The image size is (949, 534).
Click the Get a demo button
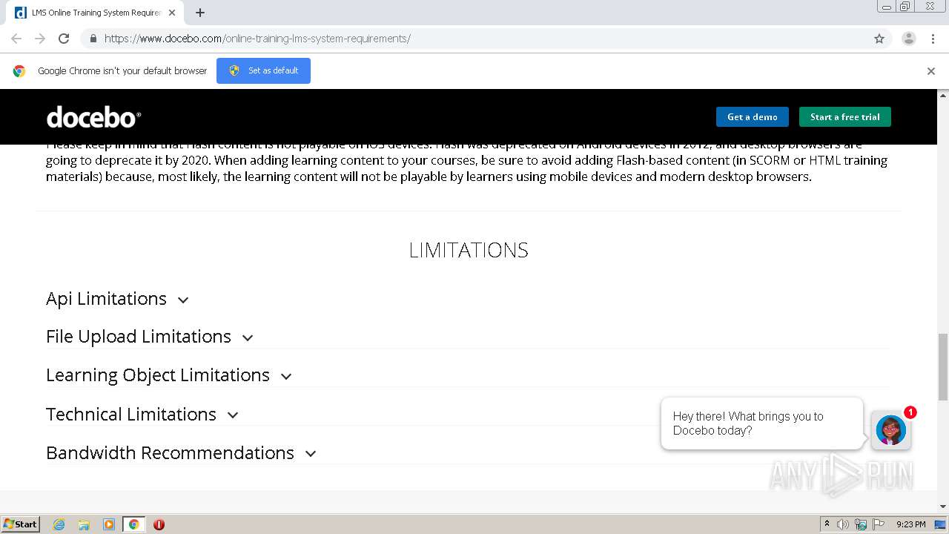coord(752,117)
